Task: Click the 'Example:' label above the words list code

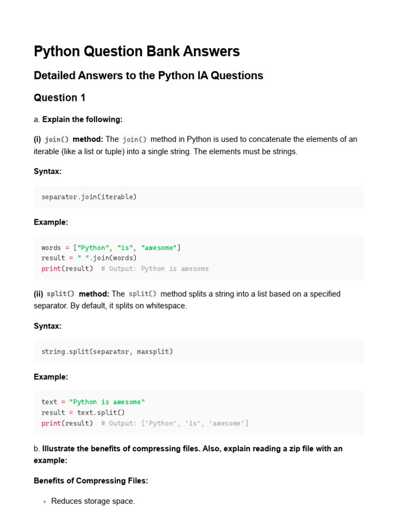Action: [x=51, y=222]
